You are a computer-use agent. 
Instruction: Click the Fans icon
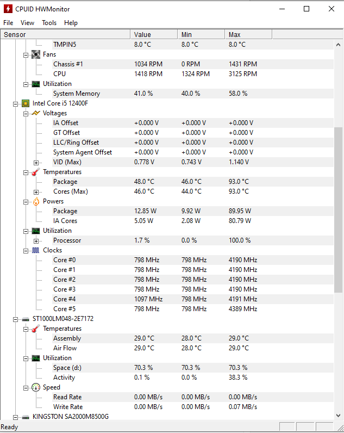tap(36, 54)
